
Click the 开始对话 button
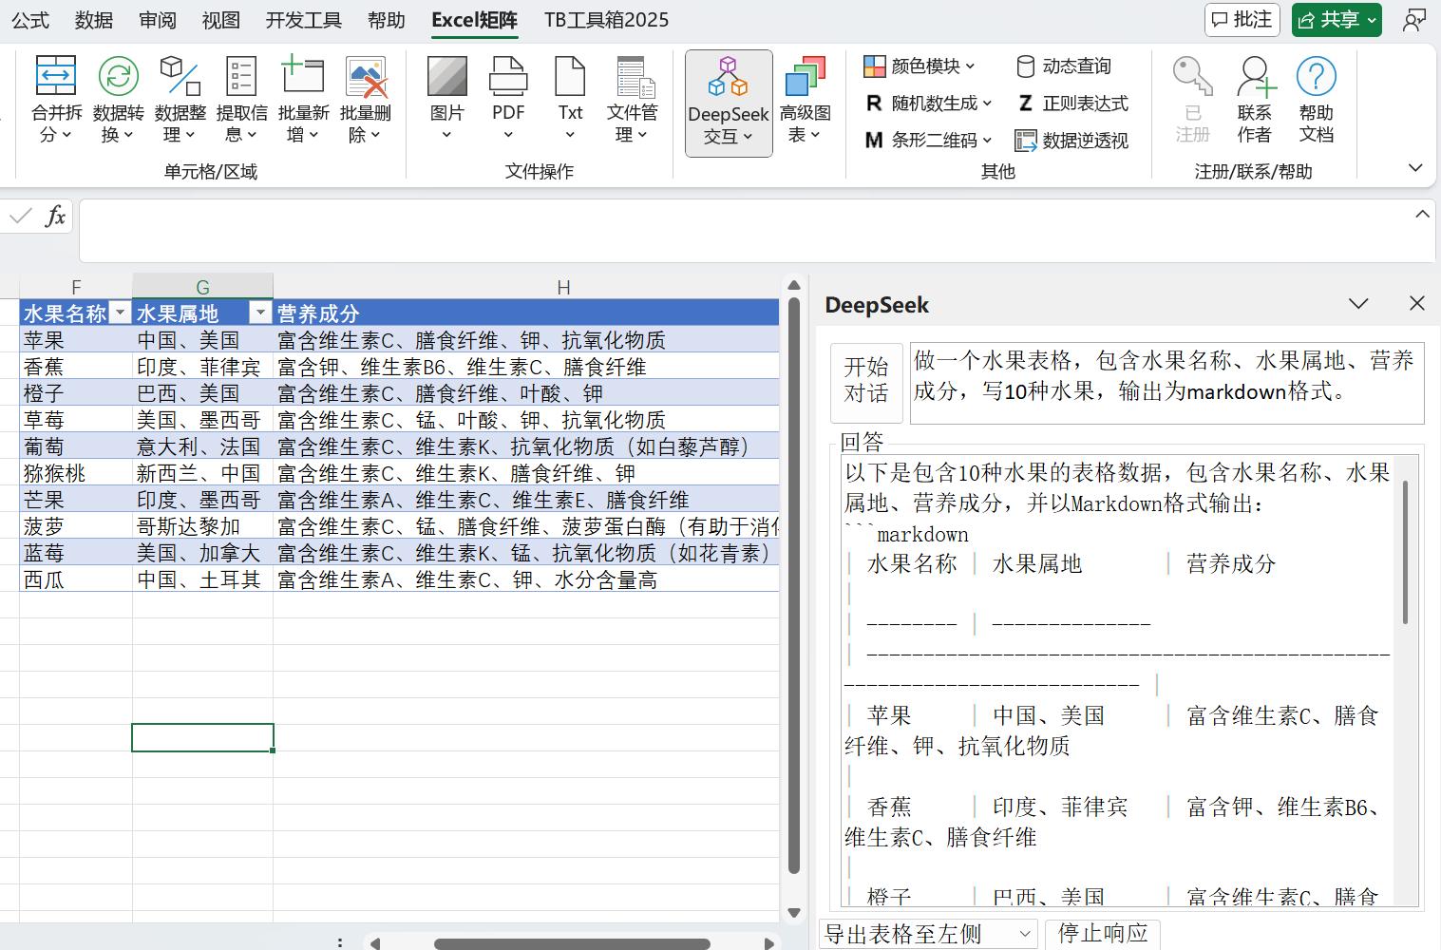click(x=865, y=381)
